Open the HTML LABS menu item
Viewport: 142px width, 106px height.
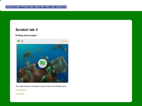tap(50, 7)
